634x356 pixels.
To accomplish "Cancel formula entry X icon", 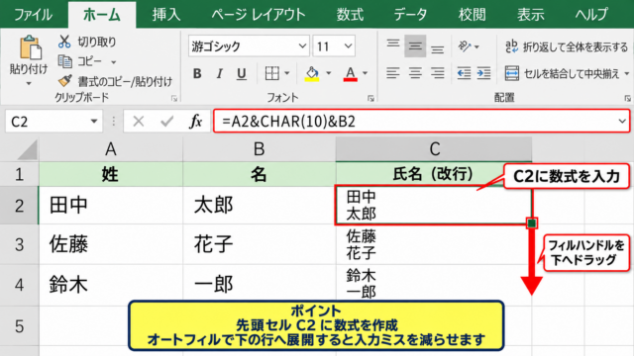I will tap(139, 121).
